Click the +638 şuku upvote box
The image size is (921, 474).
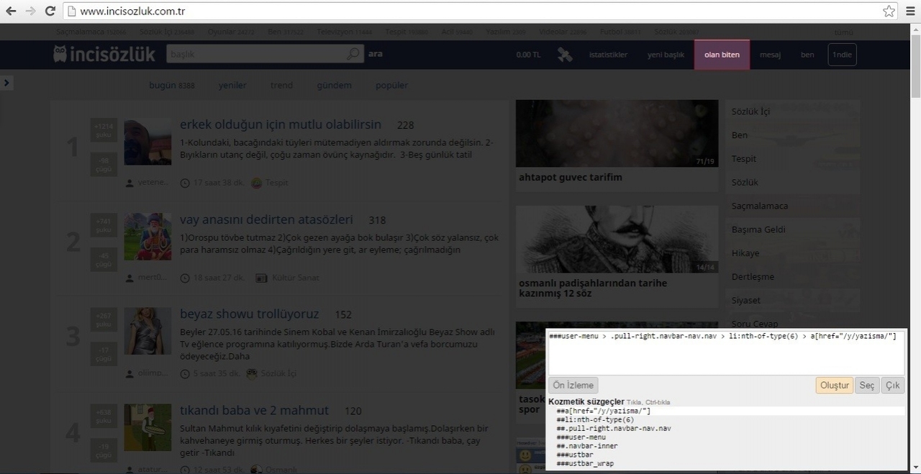pos(103,416)
